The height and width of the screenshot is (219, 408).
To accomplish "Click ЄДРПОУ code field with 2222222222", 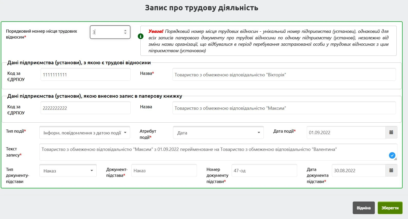I will point(85,108).
